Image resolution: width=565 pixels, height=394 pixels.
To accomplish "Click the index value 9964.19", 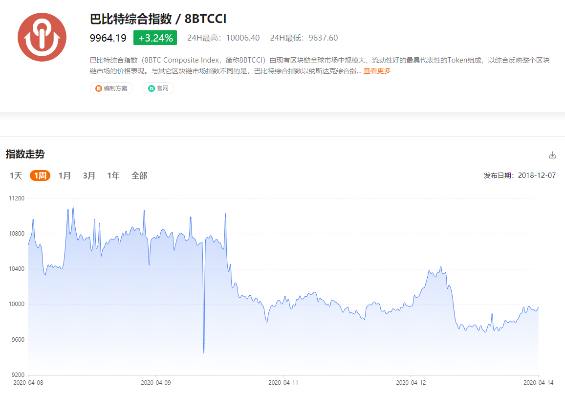I will point(108,38).
